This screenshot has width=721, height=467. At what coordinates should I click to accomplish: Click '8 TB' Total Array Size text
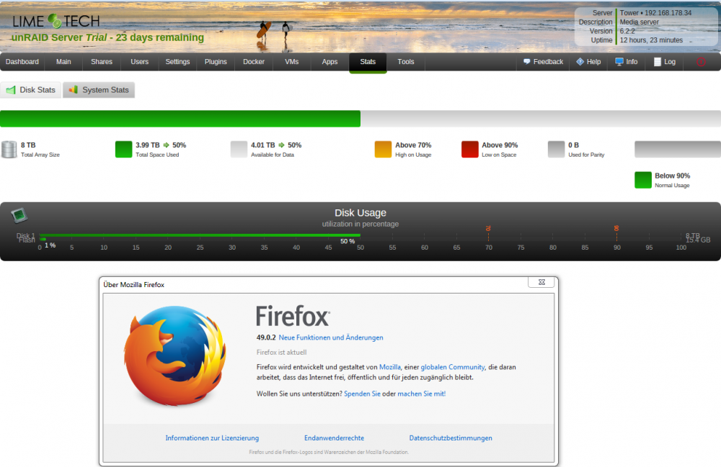28,145
